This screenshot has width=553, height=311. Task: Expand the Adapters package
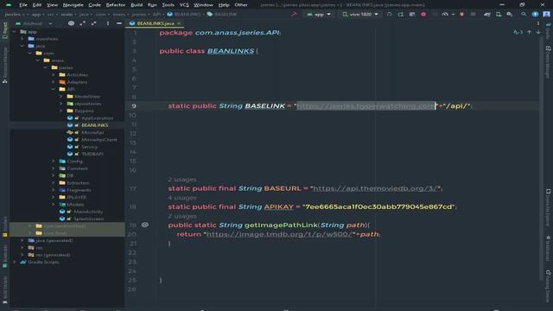coord(54,82)
